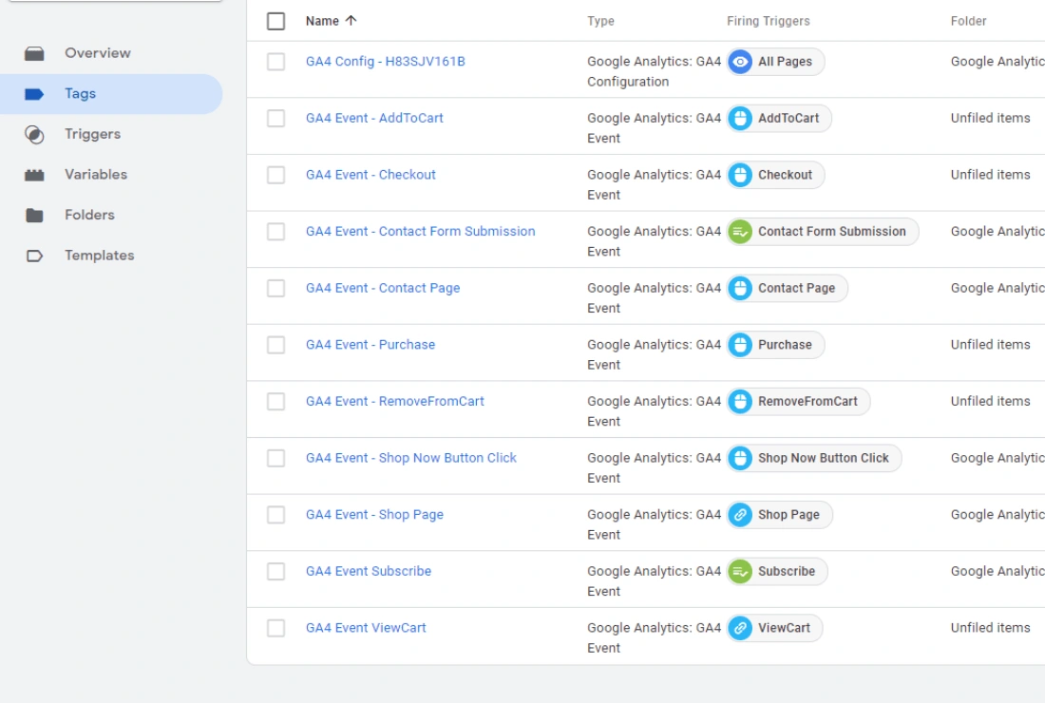Click the Contact Page trigger icon
Screen dimensions: 1045x703
tap(740, 289)
